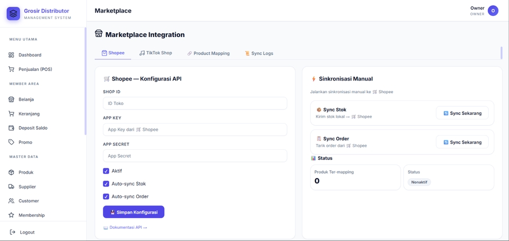This screenshot has height=241, width=509.
Task: Click the Customer people icon
Action: coord(11,201)
